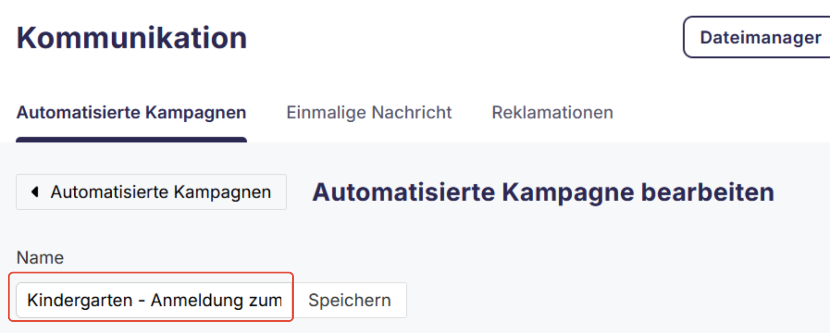Click the Kommunikation page heading

131,37
